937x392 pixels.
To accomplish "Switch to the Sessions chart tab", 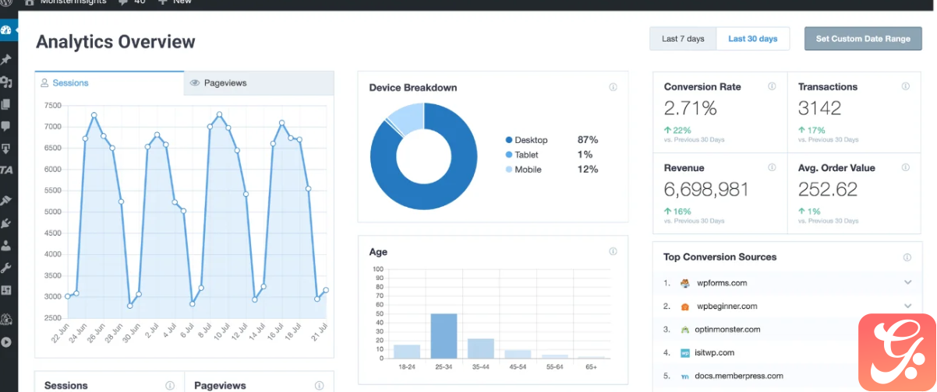I will point(109,82).
